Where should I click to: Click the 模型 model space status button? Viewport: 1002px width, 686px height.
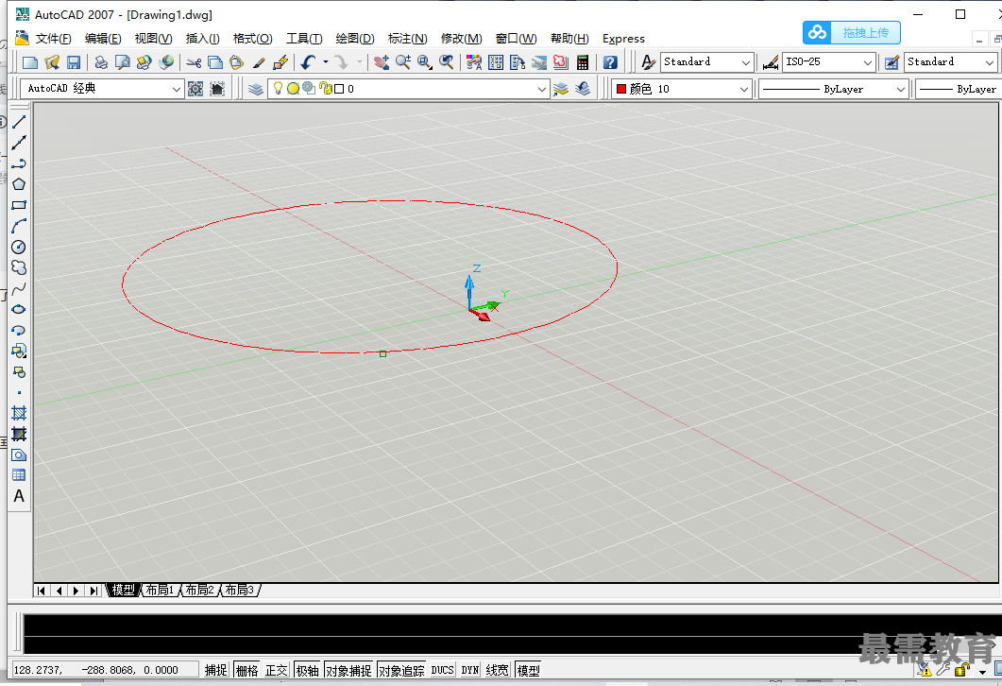click(528, 670)
